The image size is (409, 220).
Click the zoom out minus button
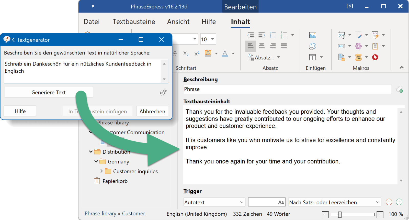point(325,214)
